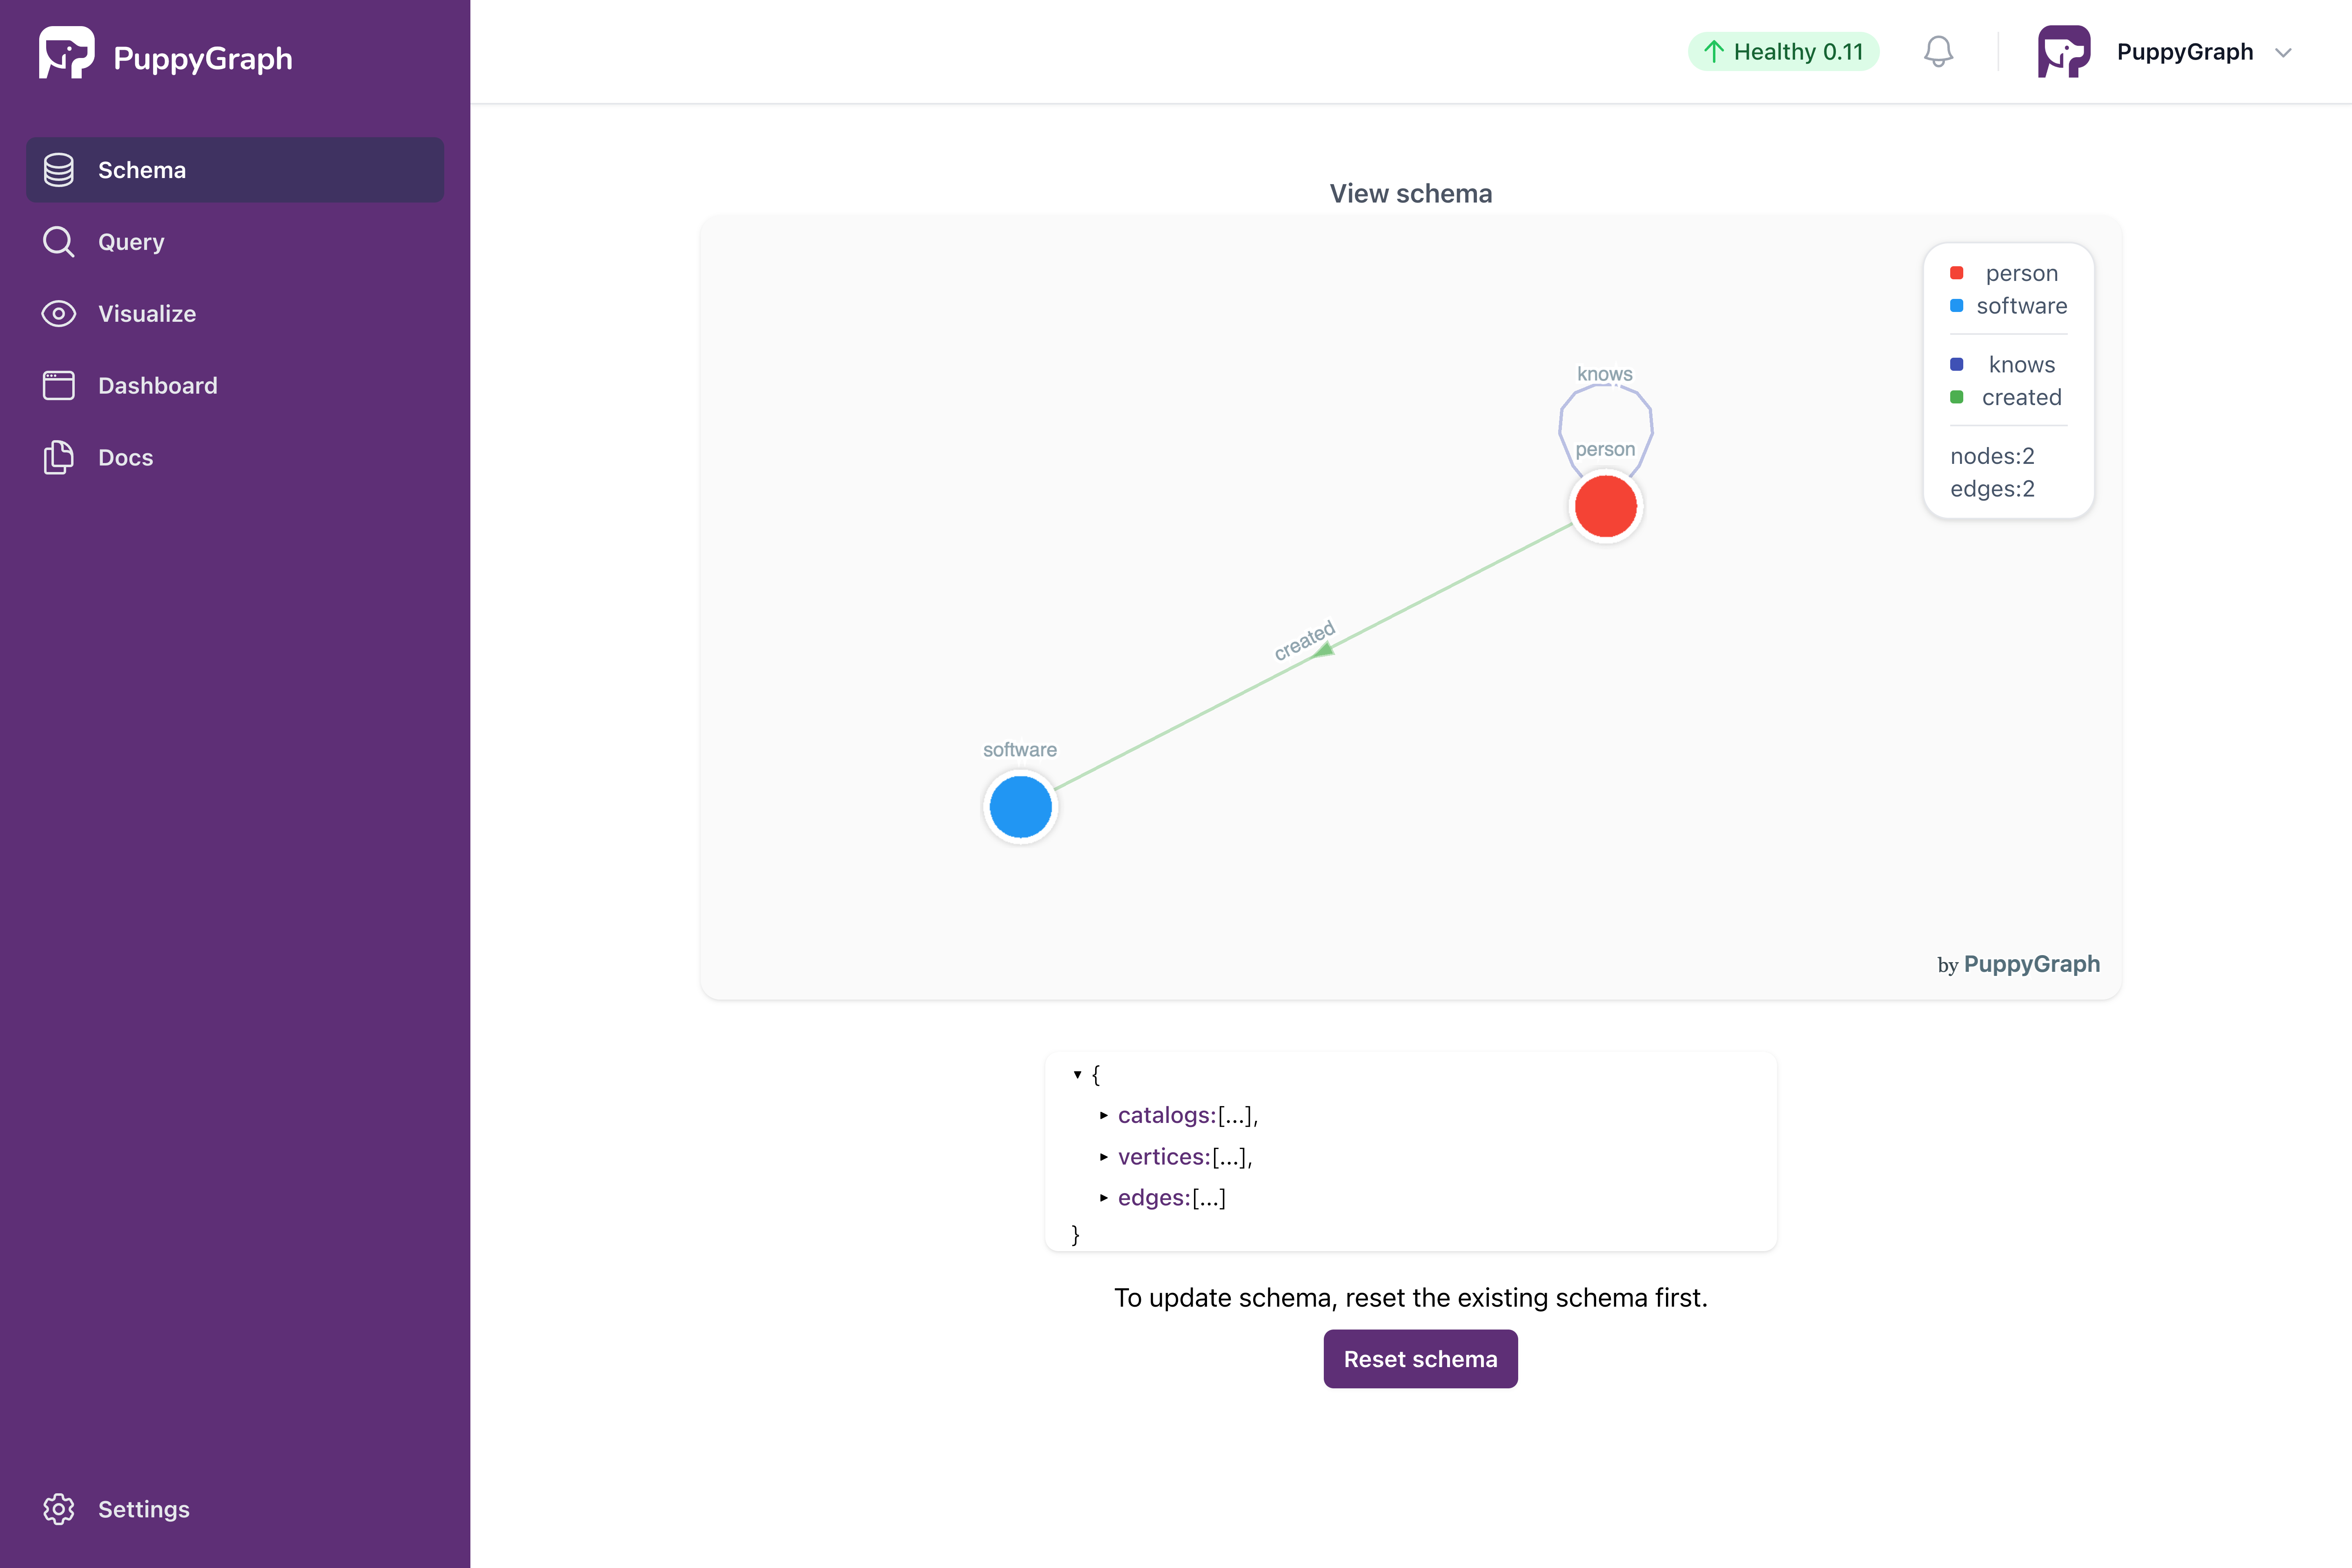Click the Dashboard window icon
2352x1568 pixels.
click(59, 386)
